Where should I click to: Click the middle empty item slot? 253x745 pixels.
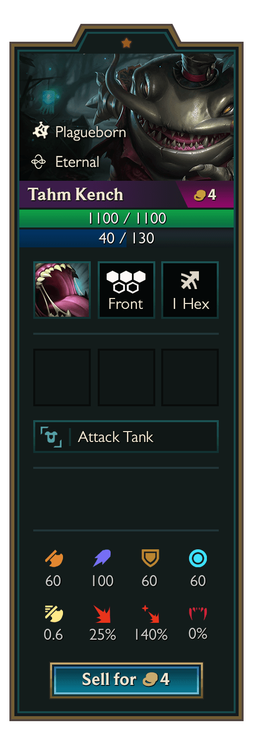coord(126,377)
